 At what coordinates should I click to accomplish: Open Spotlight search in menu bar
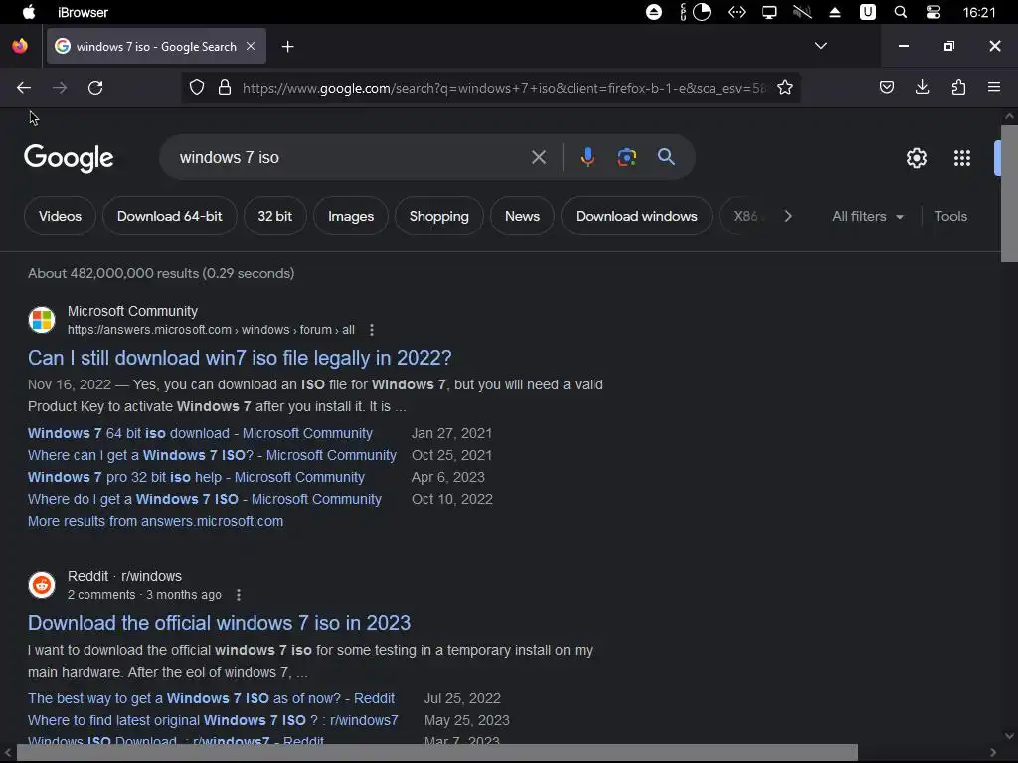point(900,12)
